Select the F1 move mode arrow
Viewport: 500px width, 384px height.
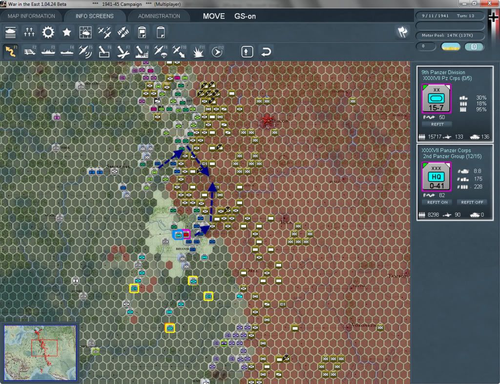coord(11,51)
